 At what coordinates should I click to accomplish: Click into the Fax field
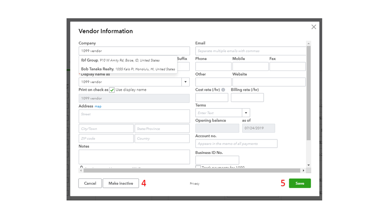point(287,67)
